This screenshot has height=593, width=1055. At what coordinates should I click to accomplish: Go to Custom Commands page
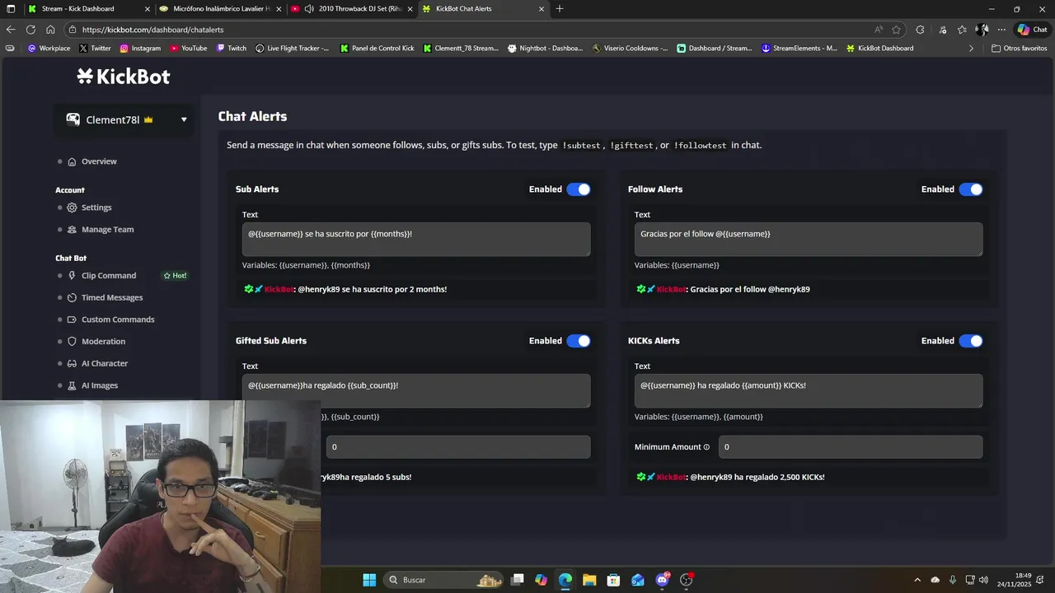pyautogui.click(x=118, y=320)
